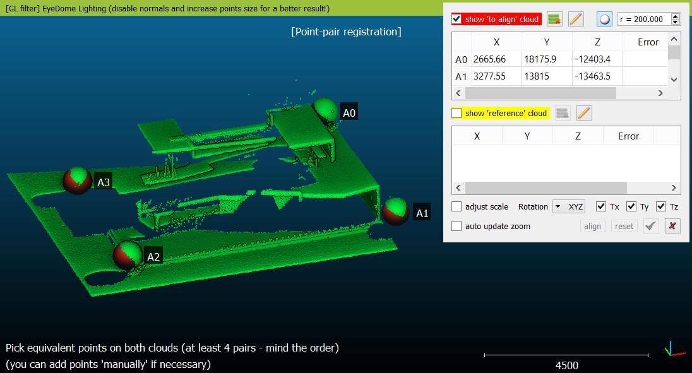Click the pencil icon for 'to align' cloud

click(x=576, y=19)
